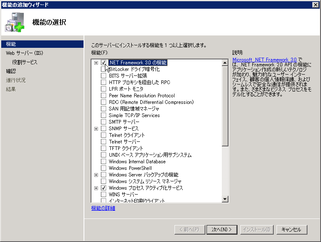Open 機能の詳細 link

tap(103, 208)
